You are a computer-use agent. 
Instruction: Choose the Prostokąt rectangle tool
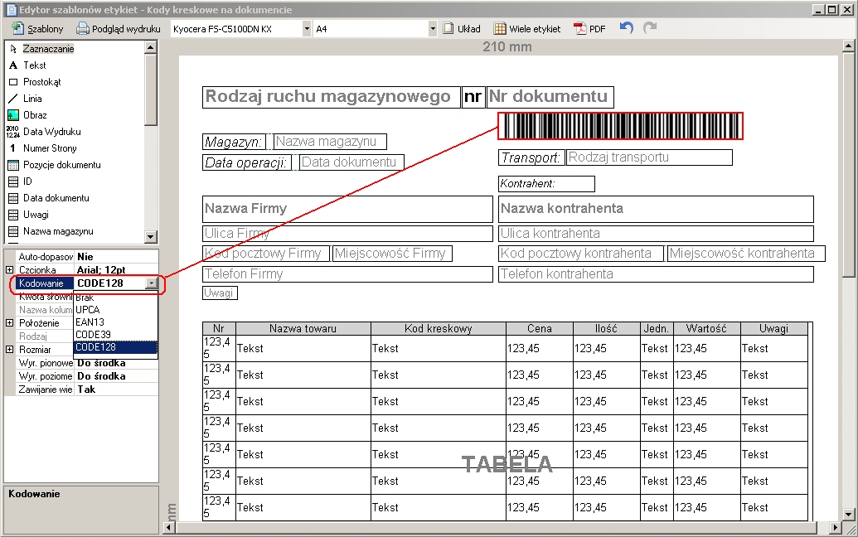pos(41,82)
